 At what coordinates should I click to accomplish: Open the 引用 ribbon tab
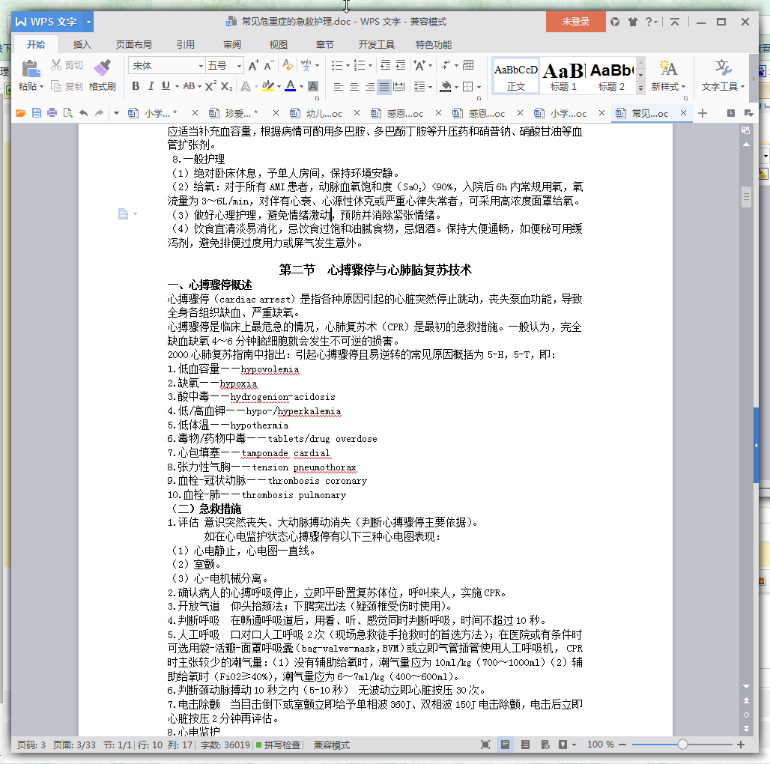(x=185, y=45)
